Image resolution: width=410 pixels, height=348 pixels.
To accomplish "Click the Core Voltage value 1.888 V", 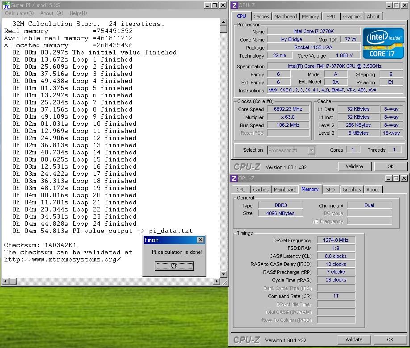I will click(x=344, y=55).
